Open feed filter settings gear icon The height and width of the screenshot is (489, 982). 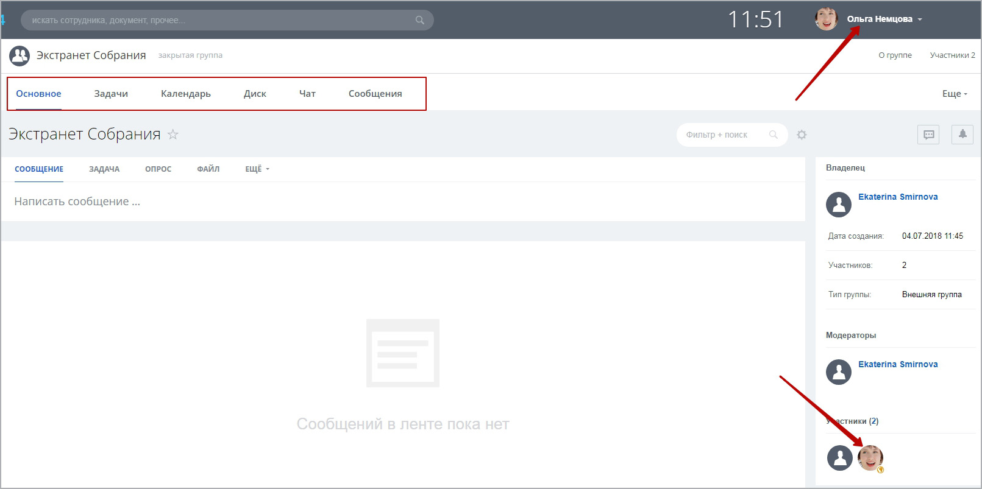pos(802,135)
